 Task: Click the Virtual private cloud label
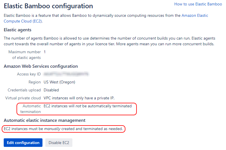coord(23,98)
